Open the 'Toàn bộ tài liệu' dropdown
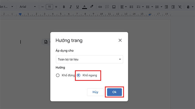 [x=89, y=59]
